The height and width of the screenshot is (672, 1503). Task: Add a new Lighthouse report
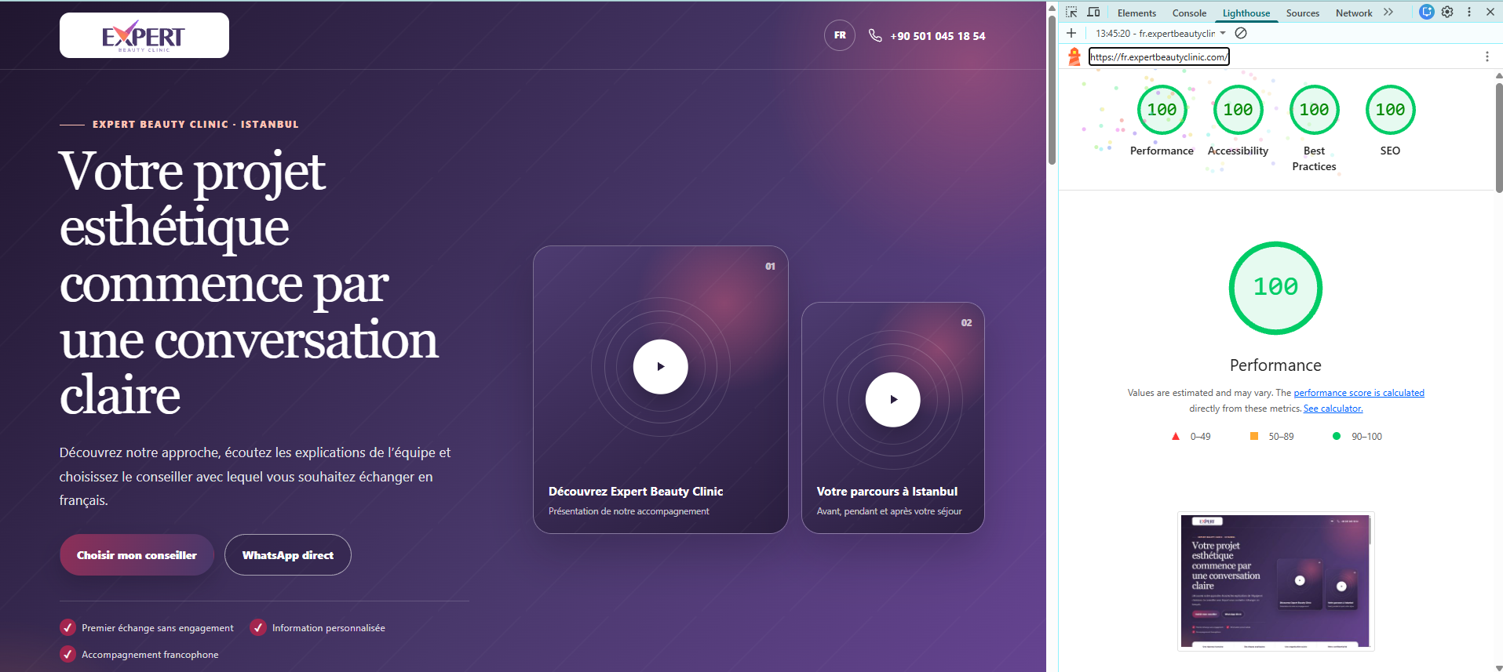coord(1071,33)
